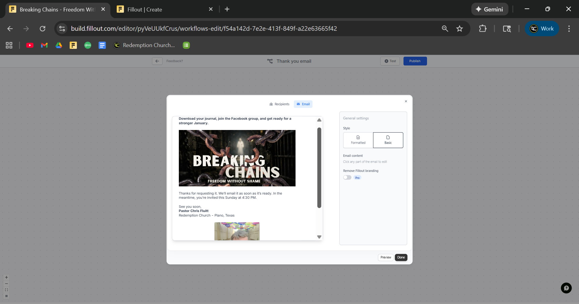Fit workflow canvas to view
Image resolution: width=579 pixels, height=304 pixels.
pyautogui.click(x=7, y=290)
